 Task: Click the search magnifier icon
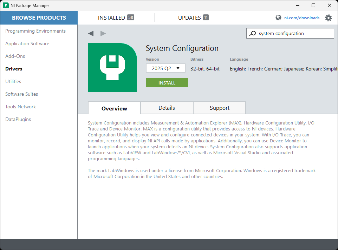[252, 33]
